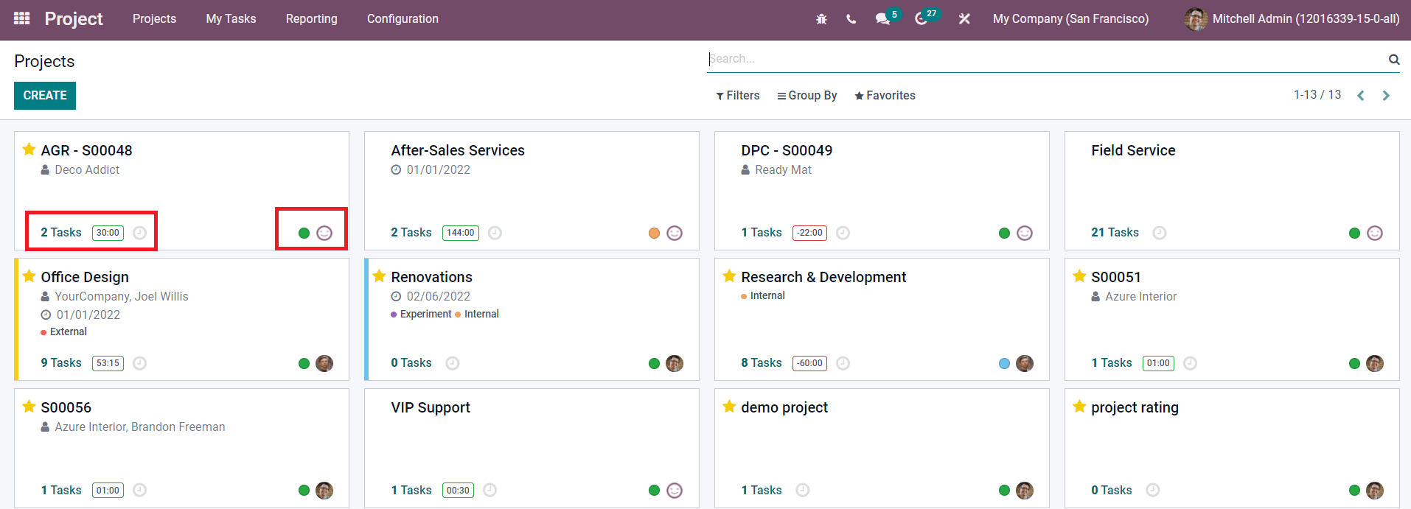Click the CREATE button
This screenshot has height=509, width=1411.
tap(45, 96)
